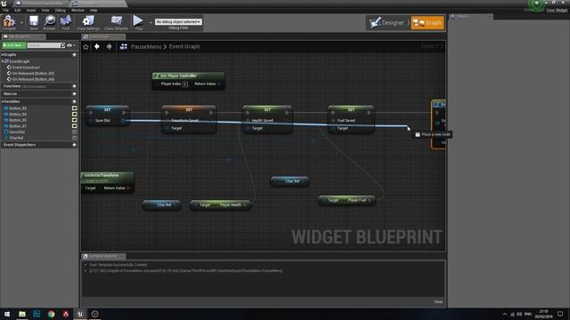Screen dimensions: 570x320
Task: Focus the My Blueprint search field
Action: click(44, 45)
